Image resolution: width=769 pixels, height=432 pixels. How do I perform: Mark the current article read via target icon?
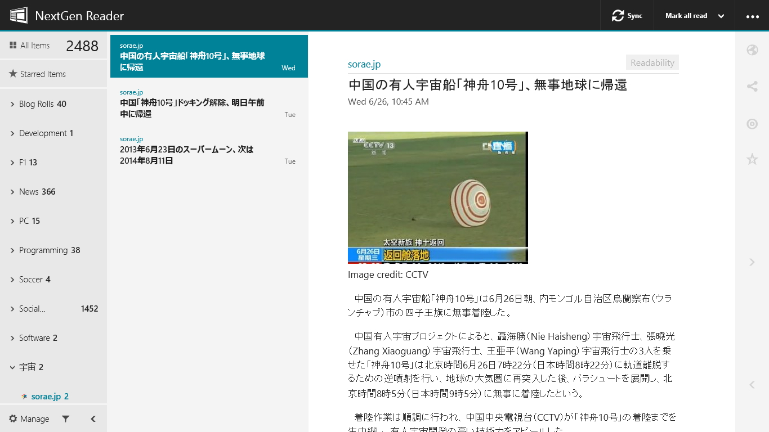[x=752, y=124]
